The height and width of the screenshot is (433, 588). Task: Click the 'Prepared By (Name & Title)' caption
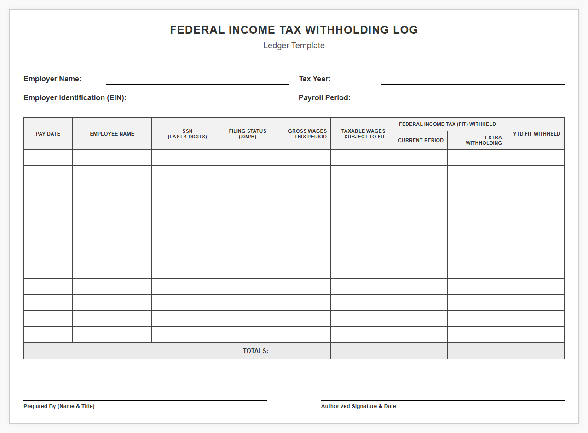pos(59,406)
